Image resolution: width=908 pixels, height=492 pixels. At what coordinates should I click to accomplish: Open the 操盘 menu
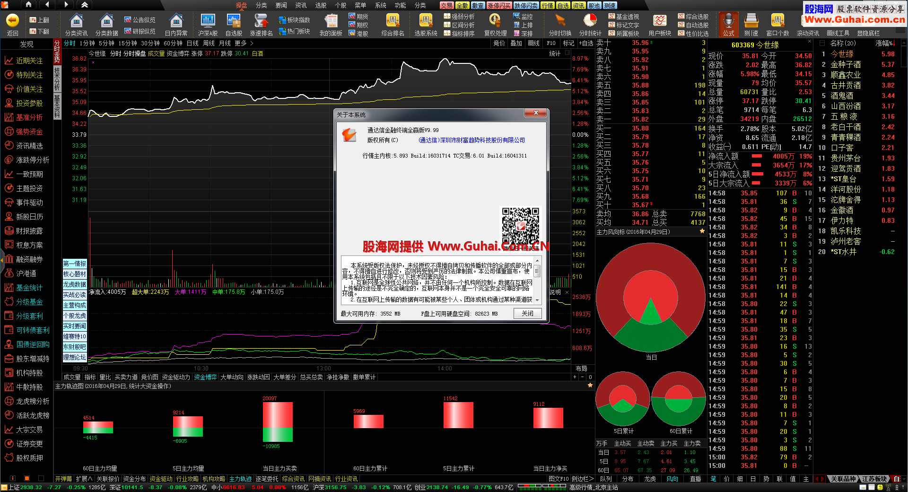pos(241,5)
